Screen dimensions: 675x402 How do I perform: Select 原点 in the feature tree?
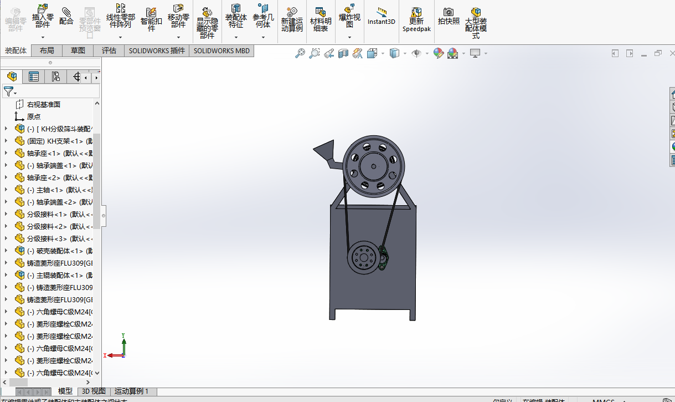click(x=34, y=116)
